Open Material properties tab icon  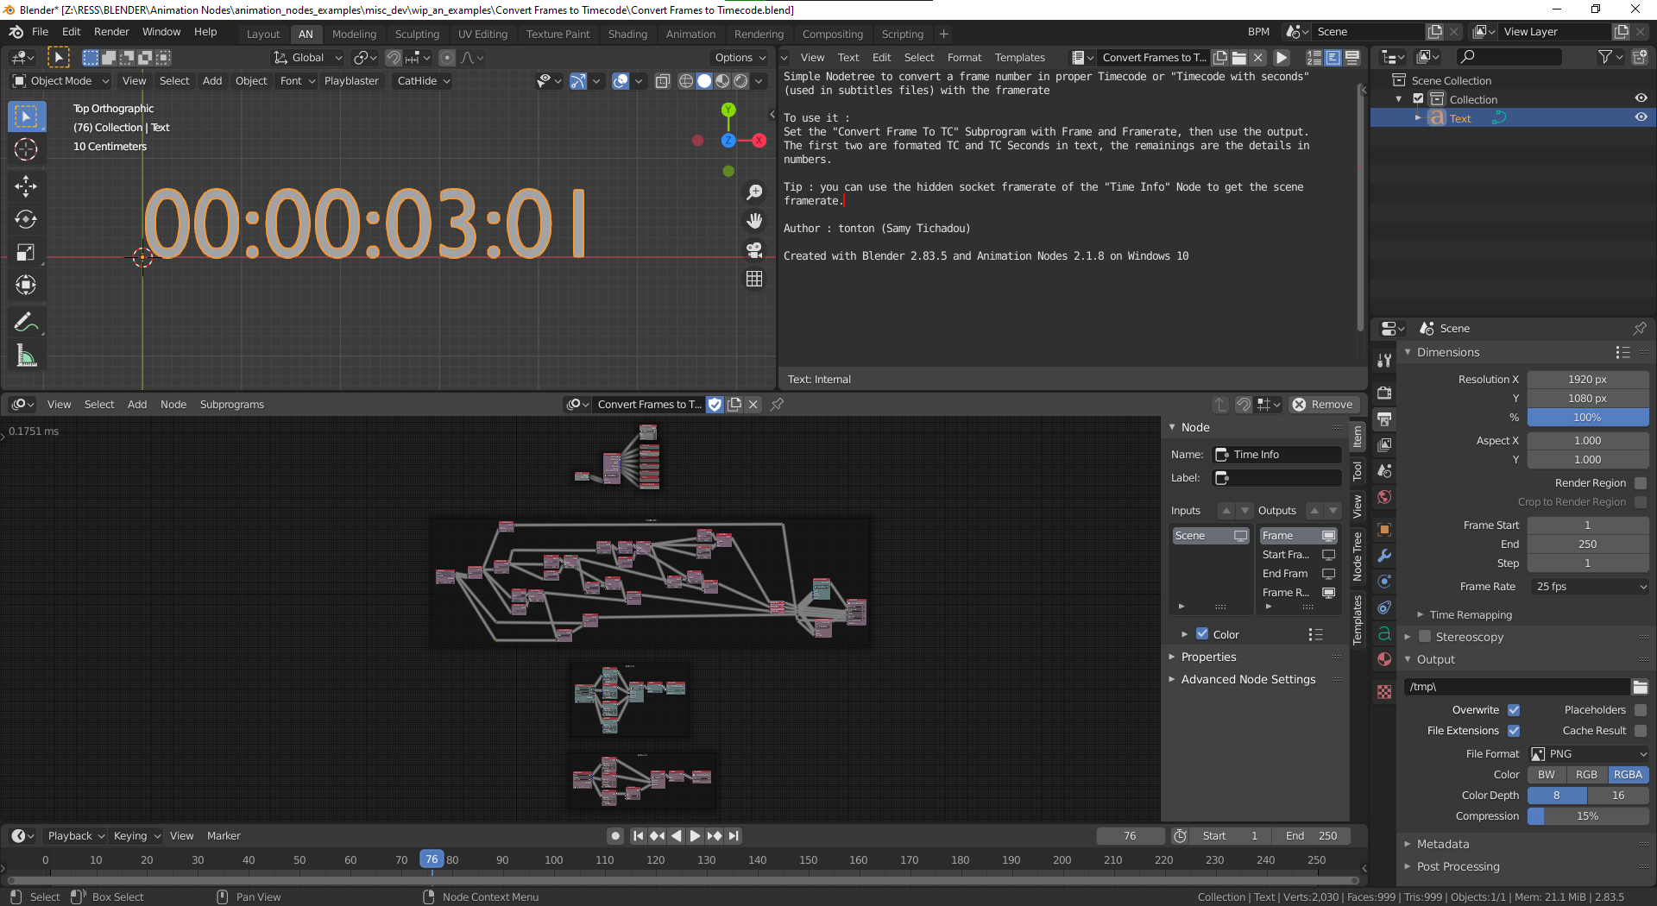point(1384,659)
